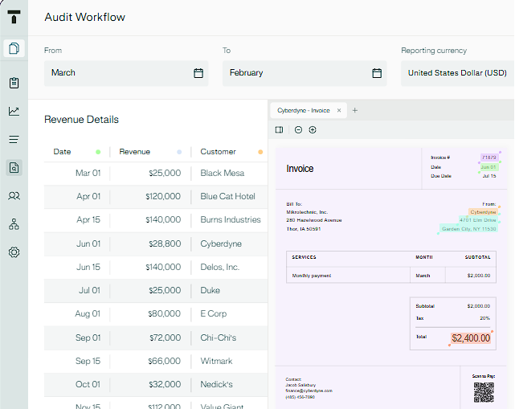Click the highlighted $2,400.00 total
Screen dimensions: 515x409
[x=471, y=338]
